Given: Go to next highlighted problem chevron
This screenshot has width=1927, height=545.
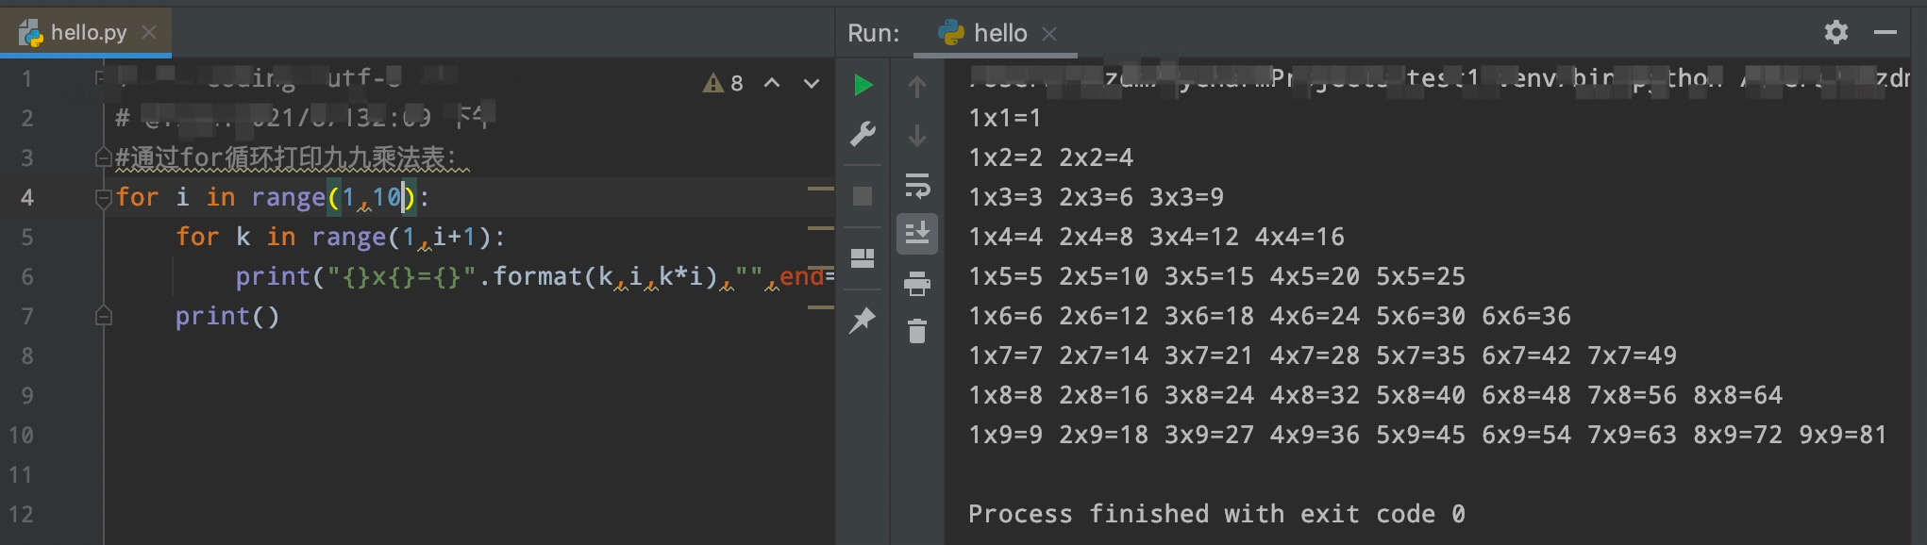Looking at the screenshot, I should tap(812, 83).
